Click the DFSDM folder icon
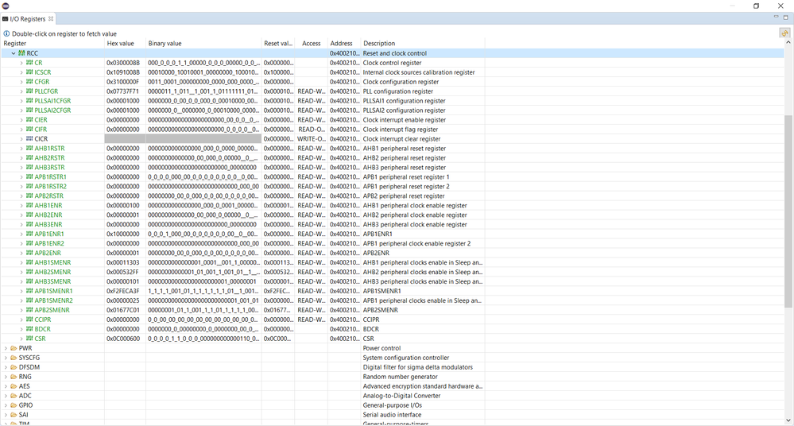Screen dimensions: 794x426 [14, 367]
